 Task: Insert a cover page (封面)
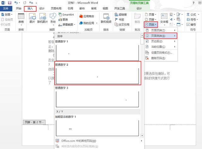(x=7, y=14)
